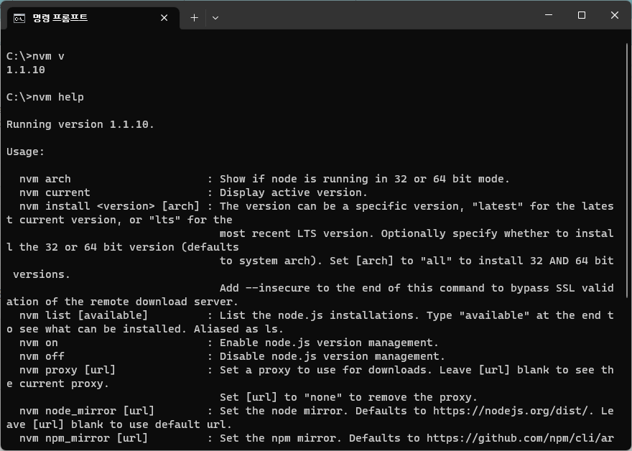Click the 'nvm list [available]' command text
Screen dimensions: 632x451
pos(83,315)
